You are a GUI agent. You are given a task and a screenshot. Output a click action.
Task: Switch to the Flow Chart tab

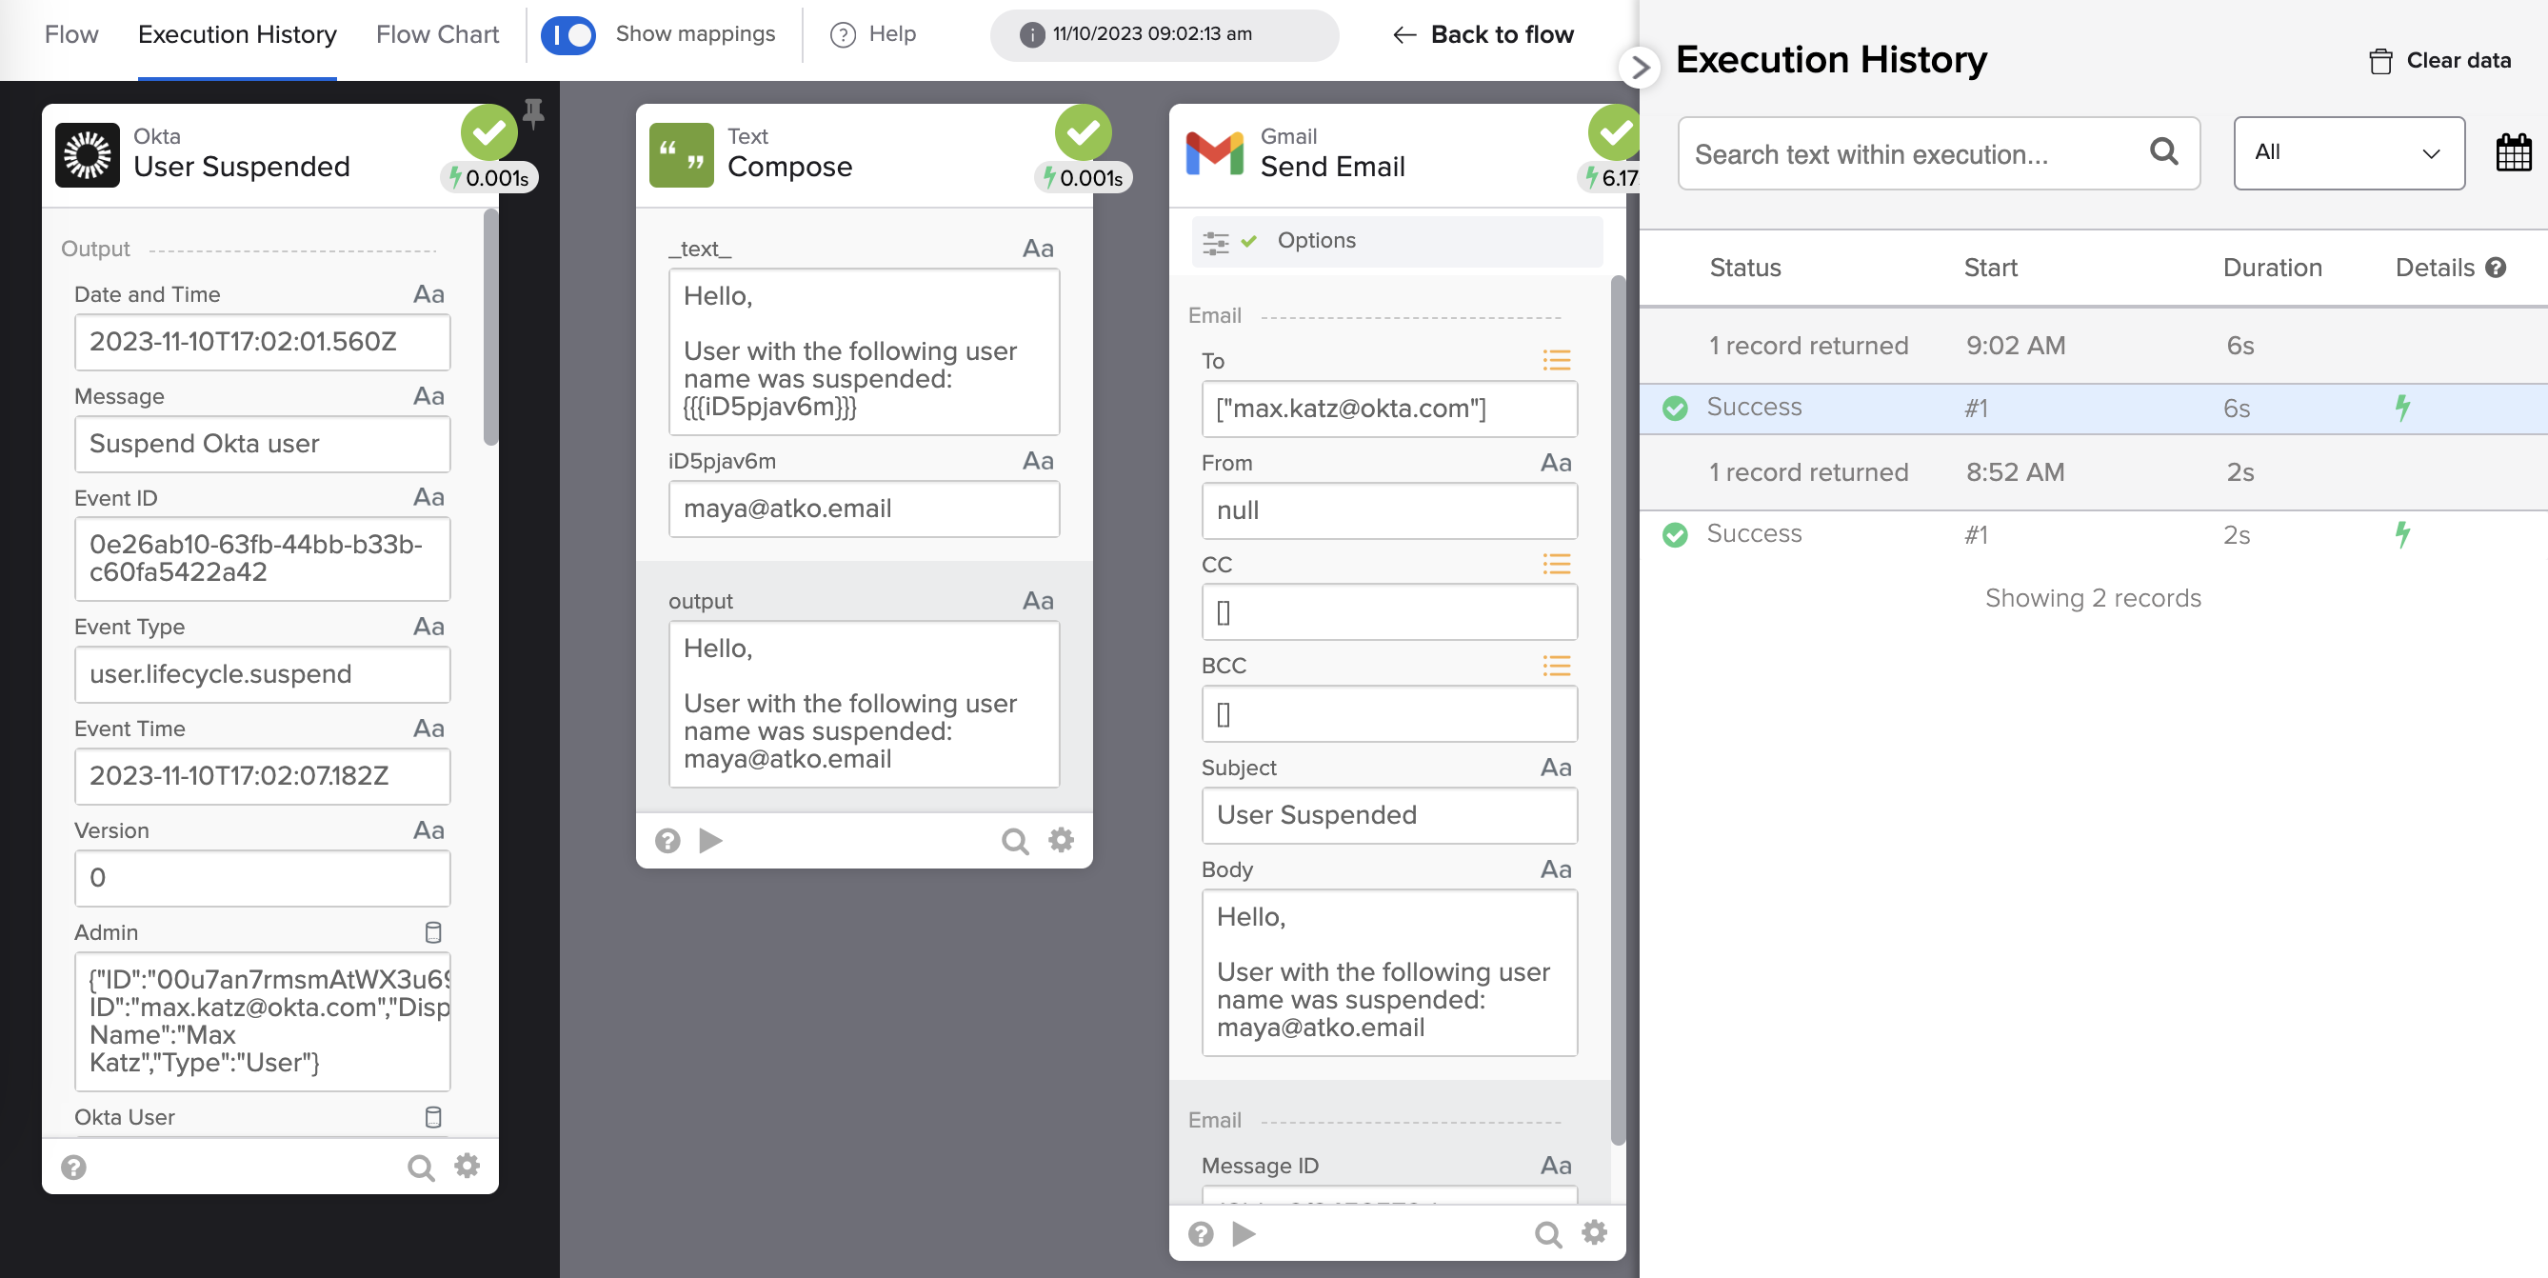(x=437, y=34)
